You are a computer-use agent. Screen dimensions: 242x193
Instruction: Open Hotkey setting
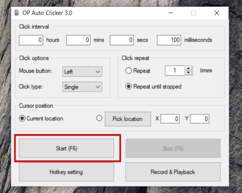point(66,172)
